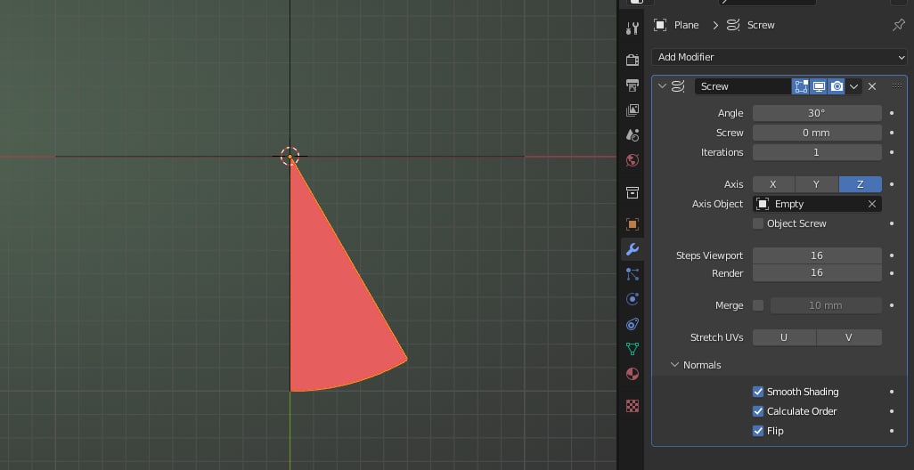Open the Material properties tab
This screenshot has width=914, height=470.
tap(632, 374)
